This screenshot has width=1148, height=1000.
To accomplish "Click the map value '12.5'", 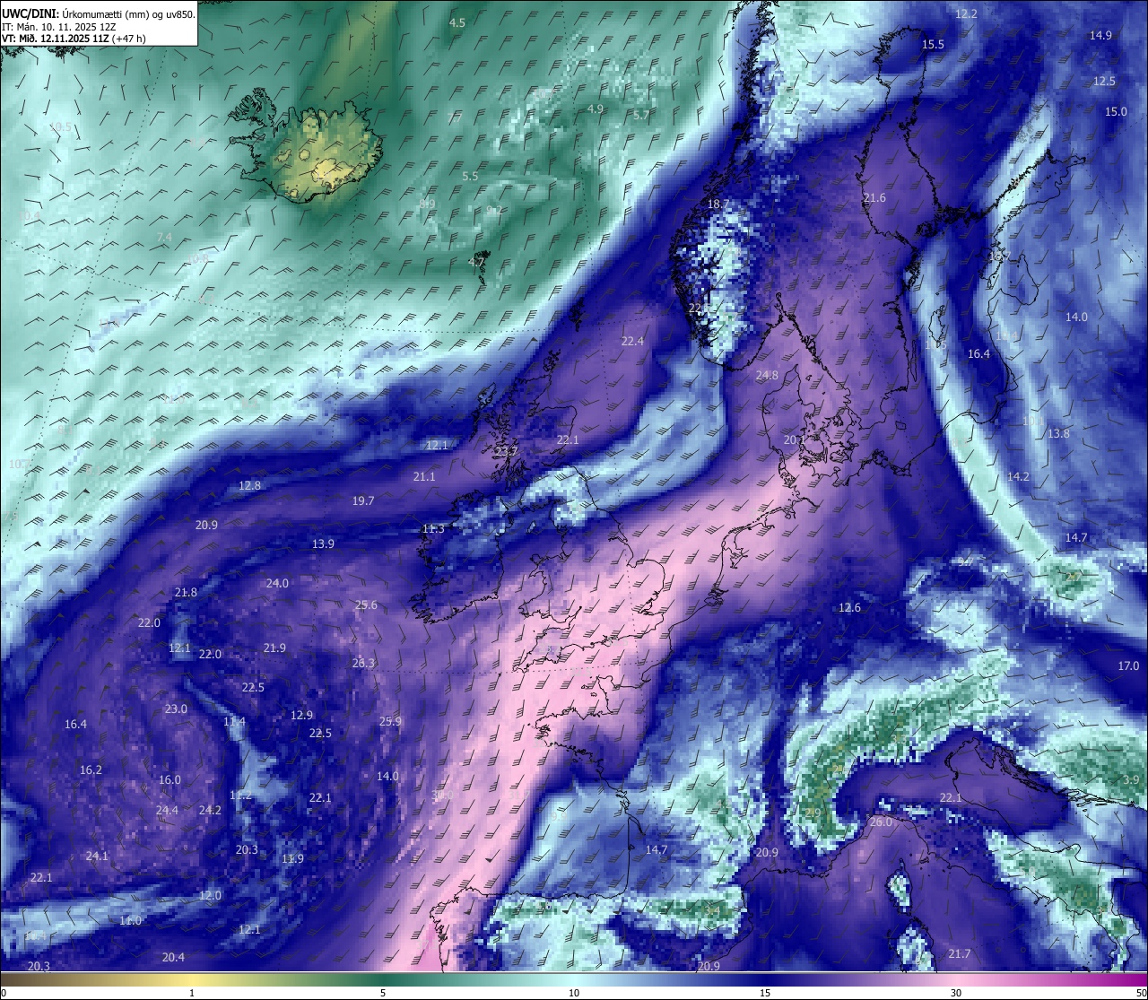I will [x=1104, y=81].
